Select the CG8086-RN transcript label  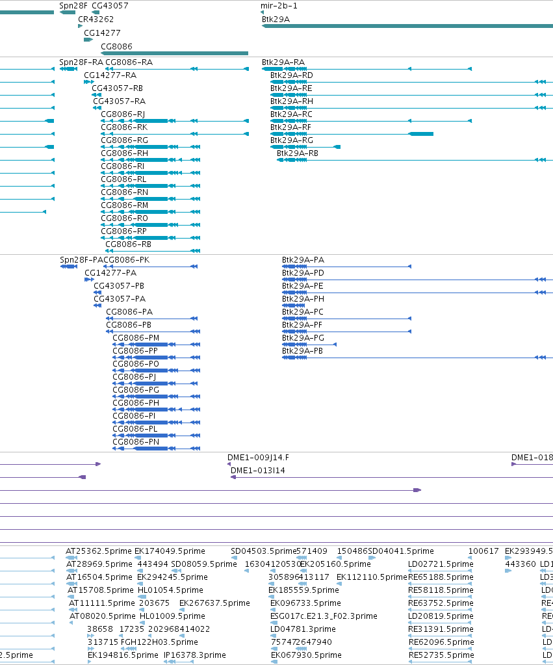click(x=124, y=192)
